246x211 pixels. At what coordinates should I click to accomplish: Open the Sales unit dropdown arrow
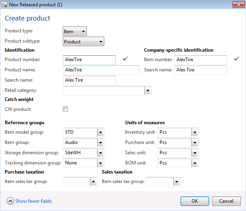[195, 153]
